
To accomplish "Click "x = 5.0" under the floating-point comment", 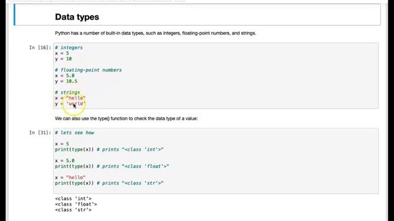I will [x=65, y=76].
